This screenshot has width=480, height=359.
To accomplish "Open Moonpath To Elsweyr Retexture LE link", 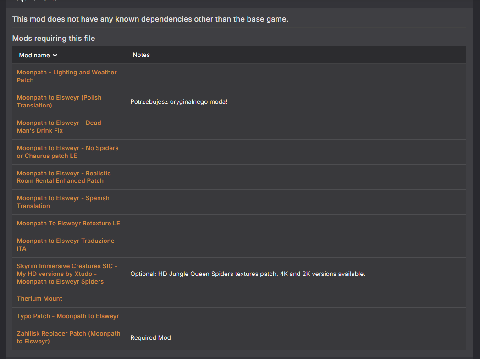I will tap(68, 223).
